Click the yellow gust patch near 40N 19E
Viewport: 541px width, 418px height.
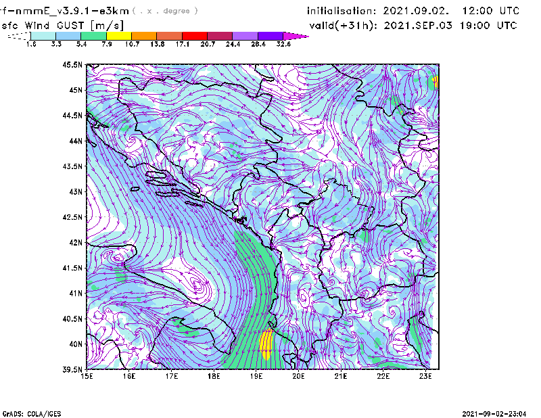click(x=266, y=344)
